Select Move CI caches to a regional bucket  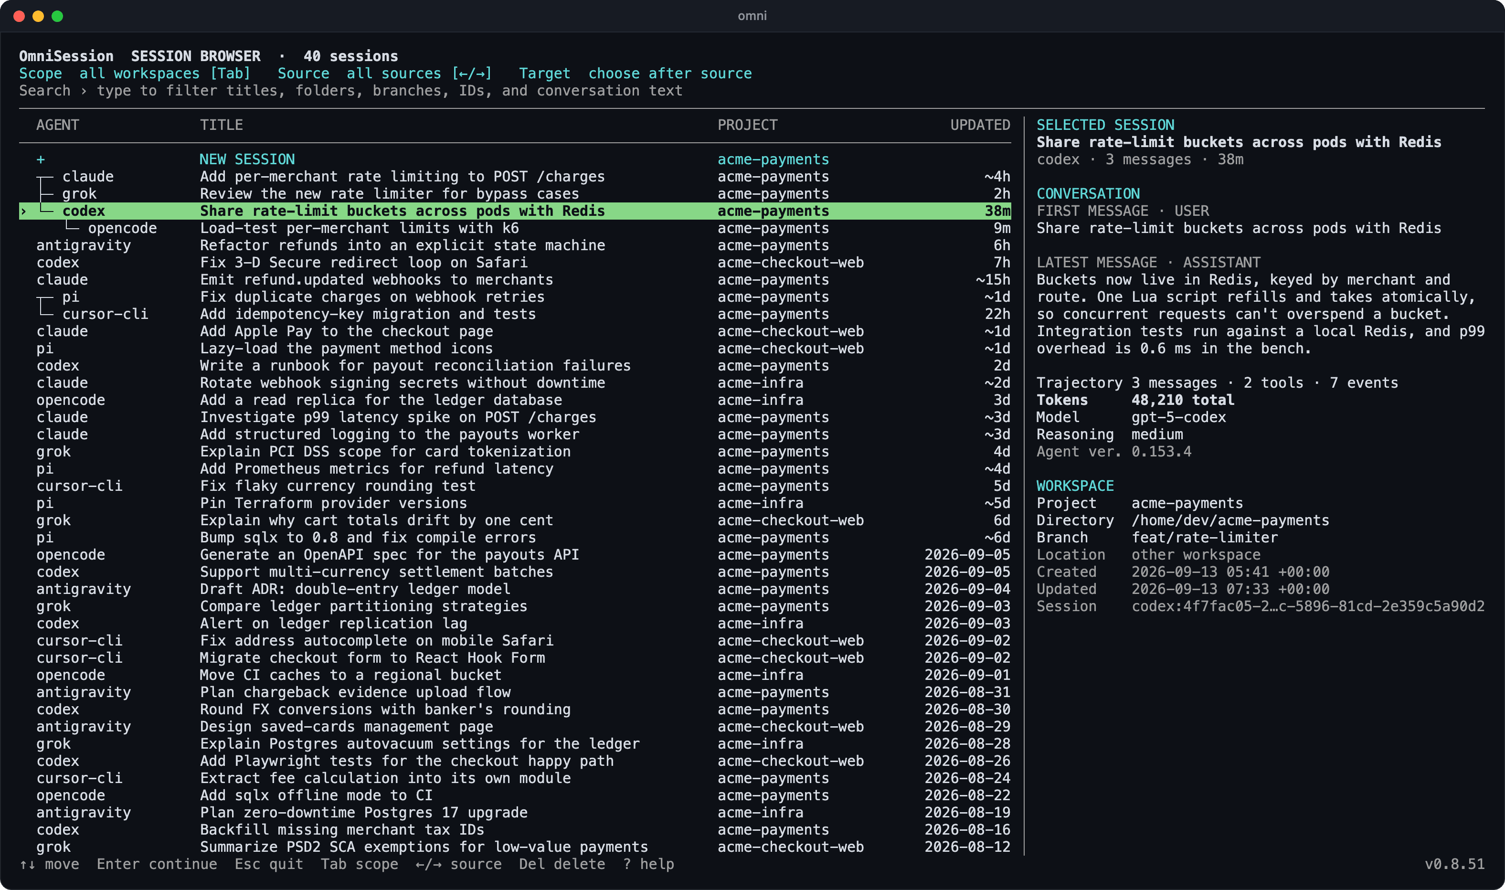tap(515, 675)
